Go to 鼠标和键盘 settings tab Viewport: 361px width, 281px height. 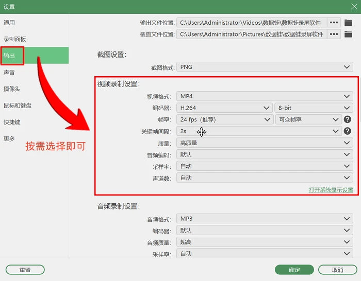point(35,106)
